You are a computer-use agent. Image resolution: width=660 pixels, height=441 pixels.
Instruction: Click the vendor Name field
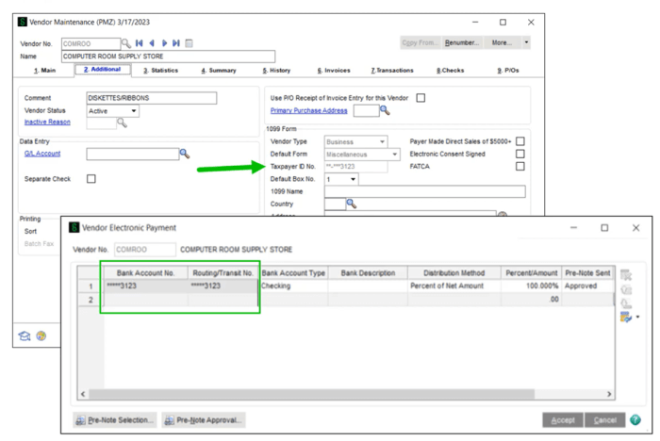(x=169, y=57)
